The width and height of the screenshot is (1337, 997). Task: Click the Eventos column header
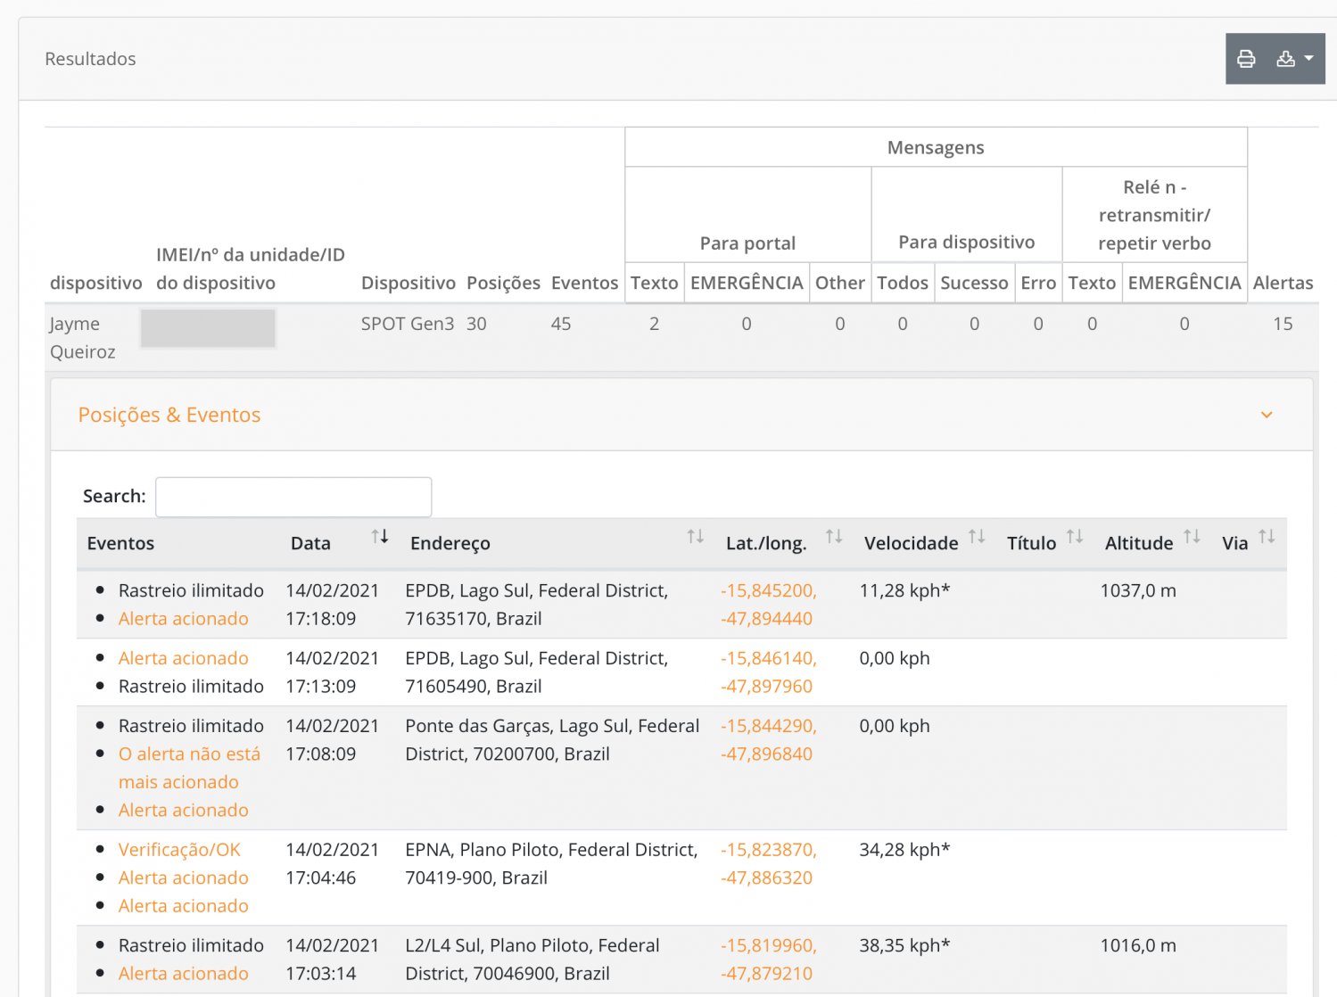coord(120,543)
